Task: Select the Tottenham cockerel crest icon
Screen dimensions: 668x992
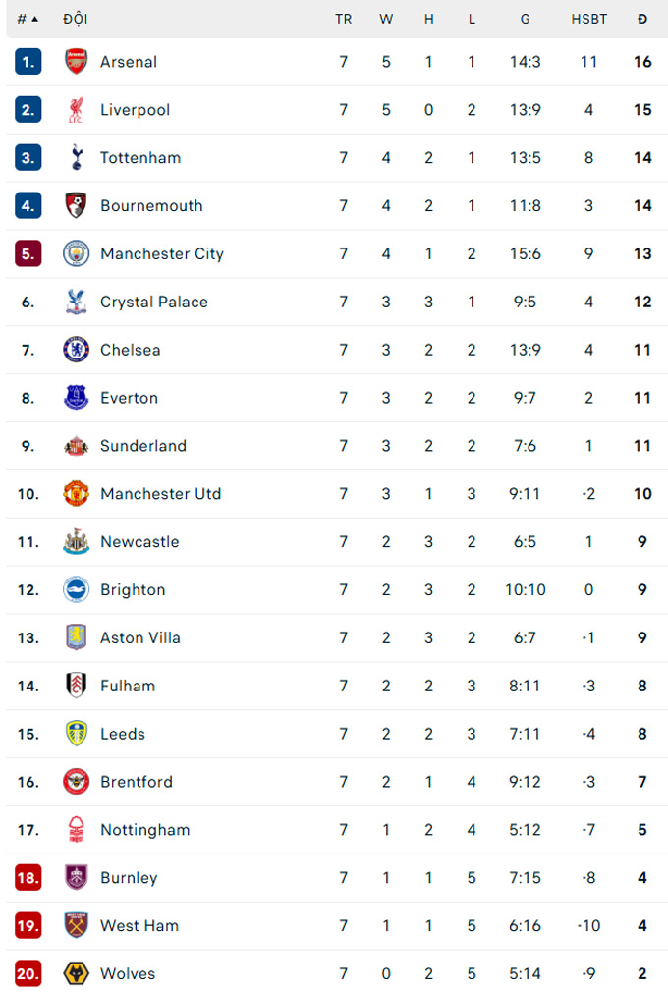Action: click(76, 157)
